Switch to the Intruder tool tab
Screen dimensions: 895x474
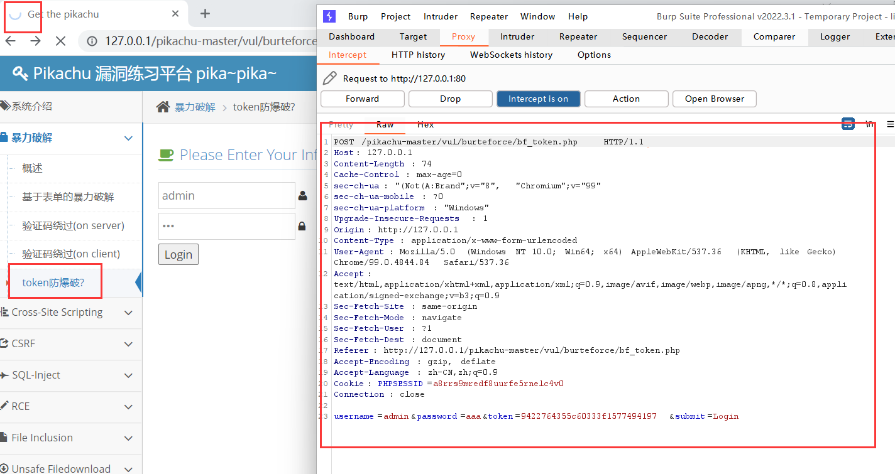[517, 37]
